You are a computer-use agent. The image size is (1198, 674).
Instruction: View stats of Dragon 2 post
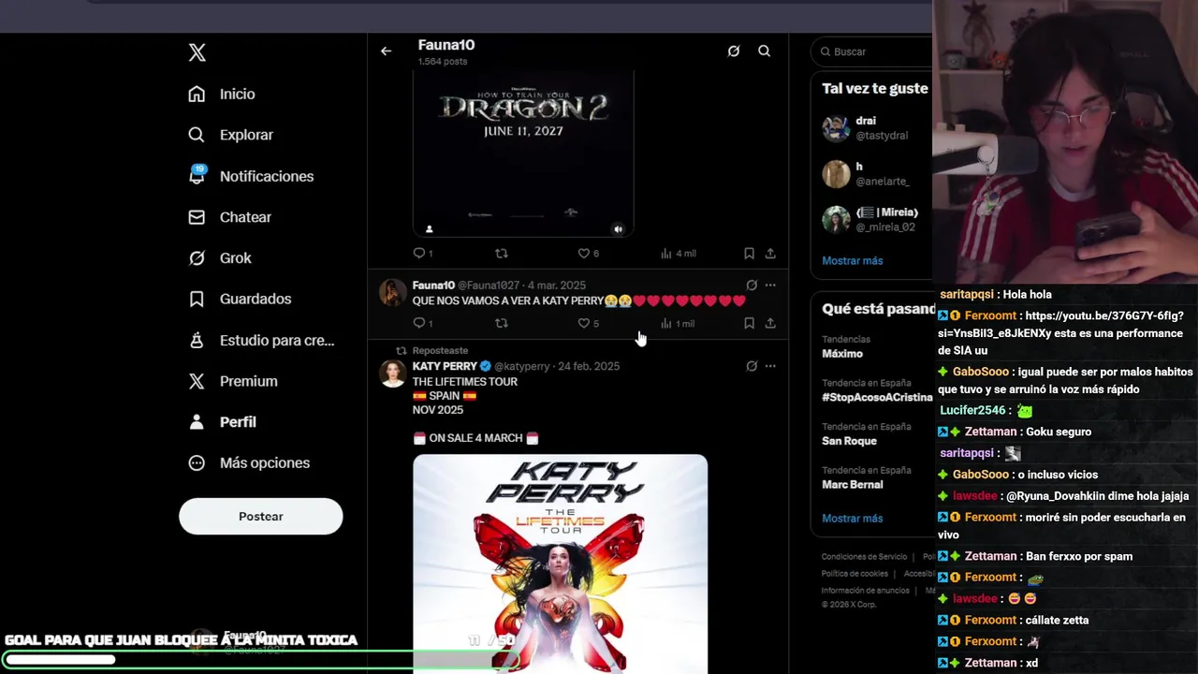click(x=679, y=254)
